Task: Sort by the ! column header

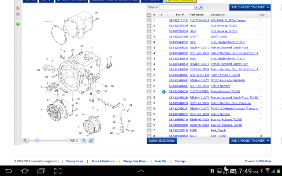Action: [x=163, y=15]
